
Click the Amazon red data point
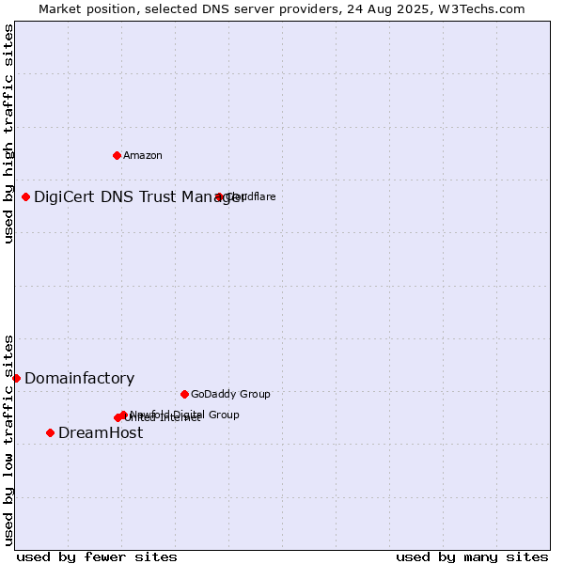(117, 156)
